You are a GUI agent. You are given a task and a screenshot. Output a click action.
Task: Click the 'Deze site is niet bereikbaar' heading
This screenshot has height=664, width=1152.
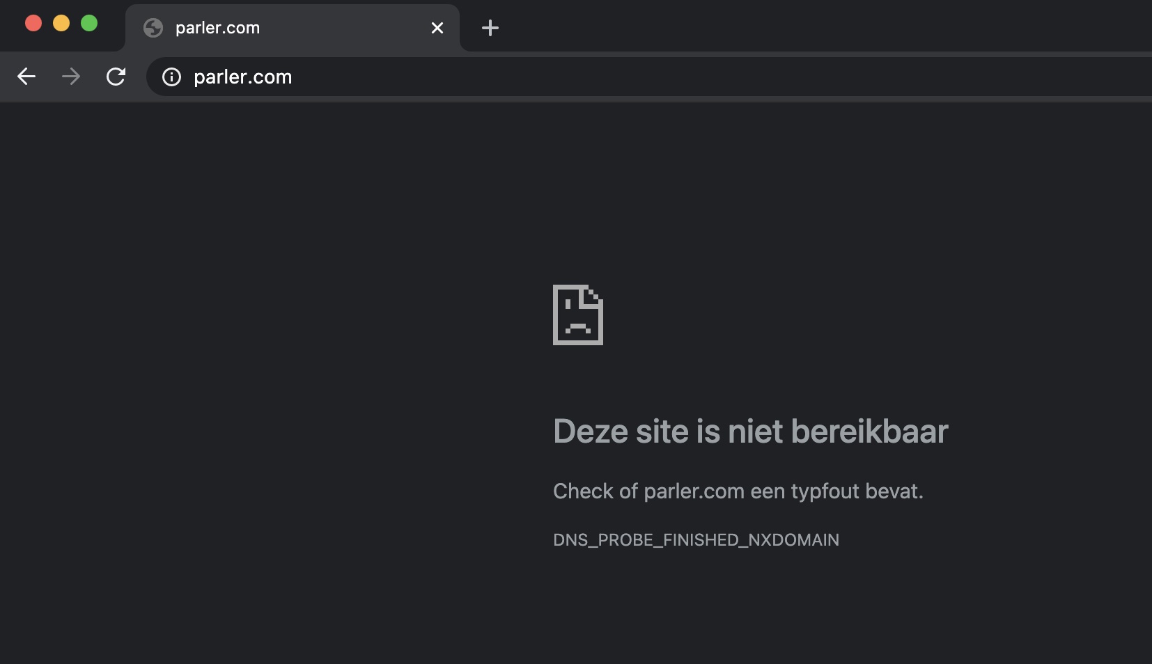(750, 432)
